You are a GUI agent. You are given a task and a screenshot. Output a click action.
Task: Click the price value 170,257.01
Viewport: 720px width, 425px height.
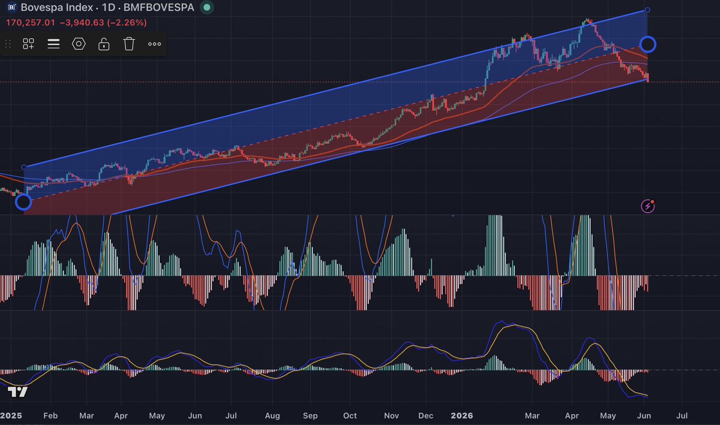click(30, 23)
